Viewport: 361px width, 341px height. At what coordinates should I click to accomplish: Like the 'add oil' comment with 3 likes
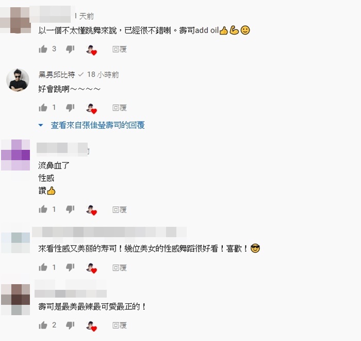(x=43, y=49)
